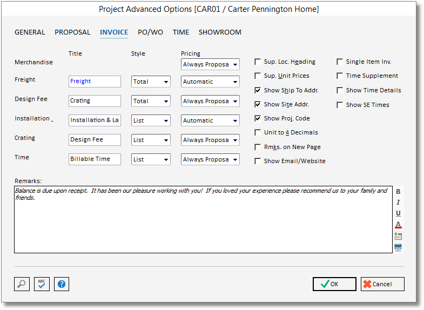
Task: Open Design Fee Pricing dropdown
Action: tap(210, 101)
